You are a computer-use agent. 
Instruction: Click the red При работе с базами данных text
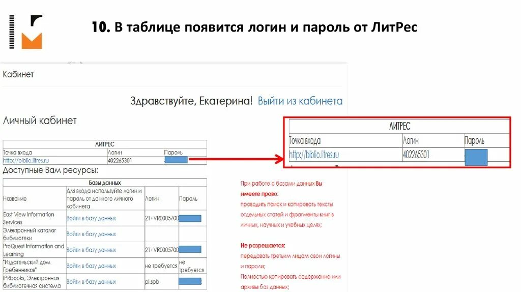tap(281, 188)
